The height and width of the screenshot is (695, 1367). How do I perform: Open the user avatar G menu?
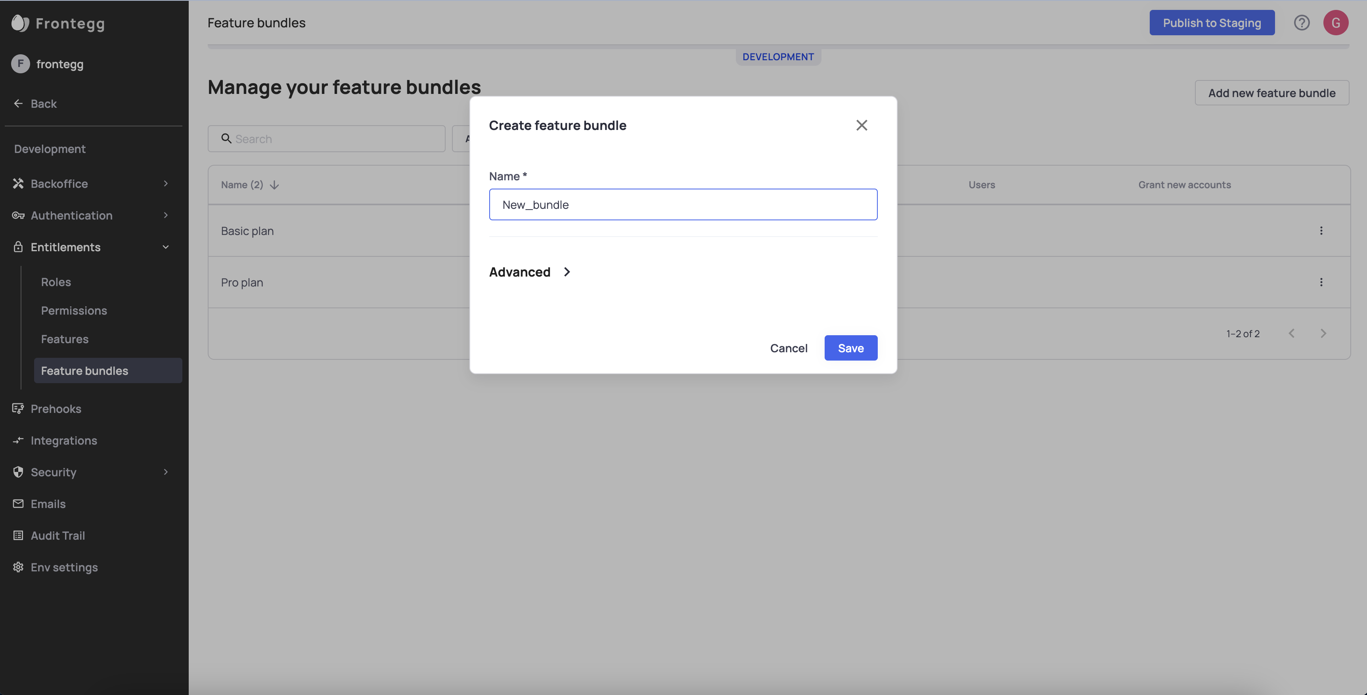coord(1335,23)
